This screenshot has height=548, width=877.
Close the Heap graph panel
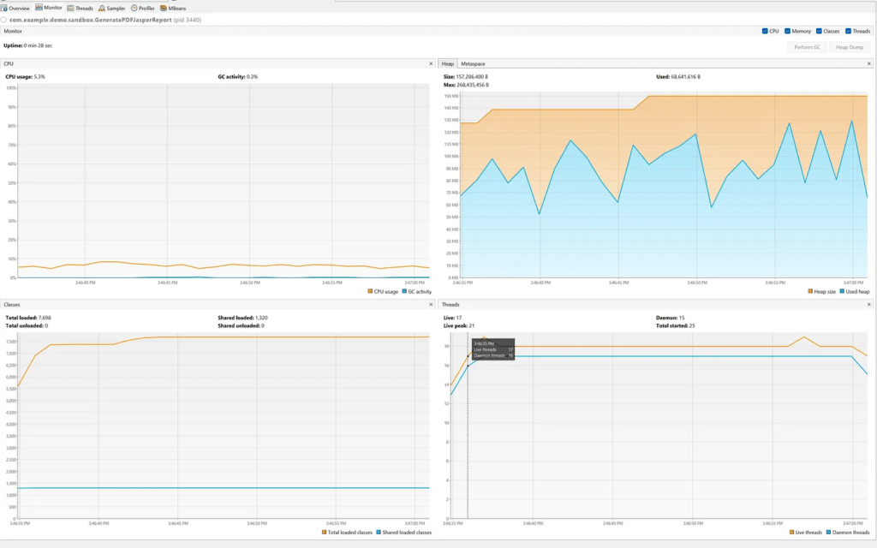(868, 64)
